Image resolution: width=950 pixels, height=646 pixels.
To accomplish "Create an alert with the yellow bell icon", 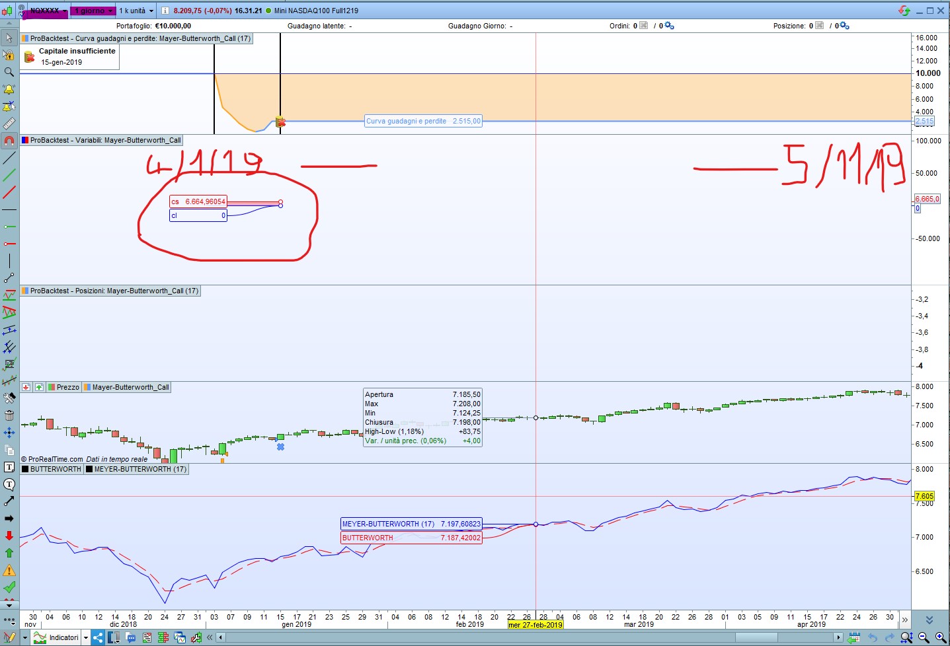I will click(x=9, y=89).
